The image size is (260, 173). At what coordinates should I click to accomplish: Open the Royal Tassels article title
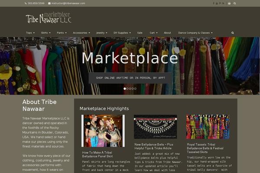click(205, 148)
